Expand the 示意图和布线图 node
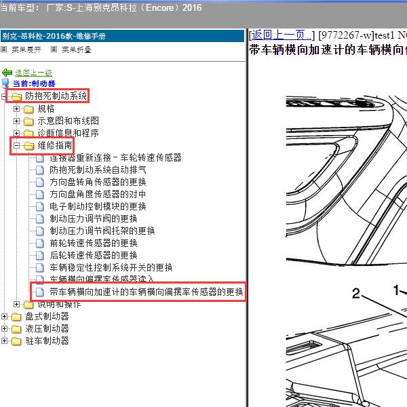This screenshot has height=407, width=407. click(x=16, y=121)
